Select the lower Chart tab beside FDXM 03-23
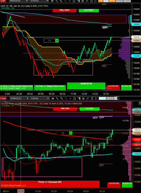The height and width of the screenshot is (193, 141). pos(3,98)
